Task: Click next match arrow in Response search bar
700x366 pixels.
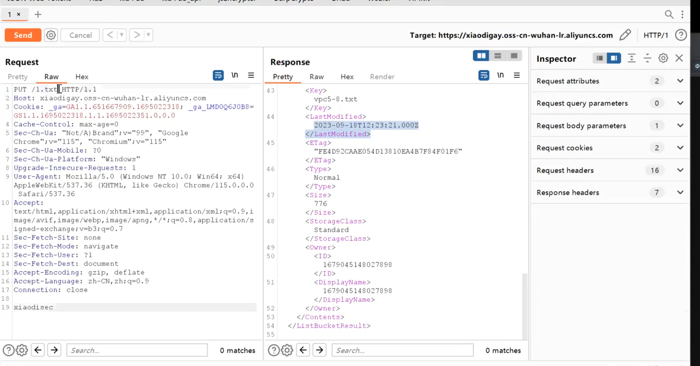Action: 319,350
